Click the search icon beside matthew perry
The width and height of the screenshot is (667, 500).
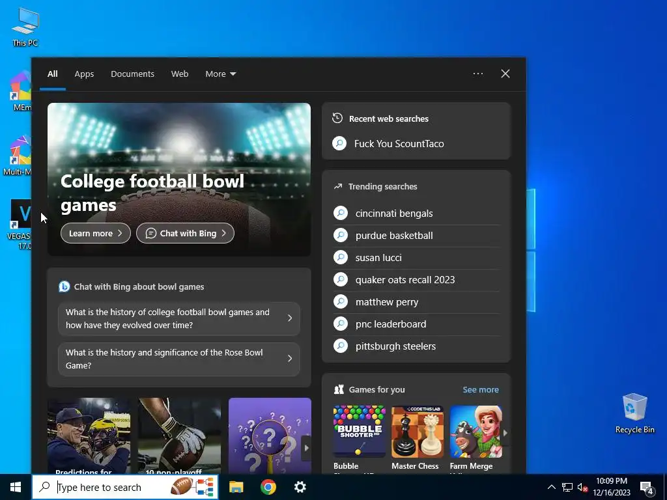(x=341, y=301)
